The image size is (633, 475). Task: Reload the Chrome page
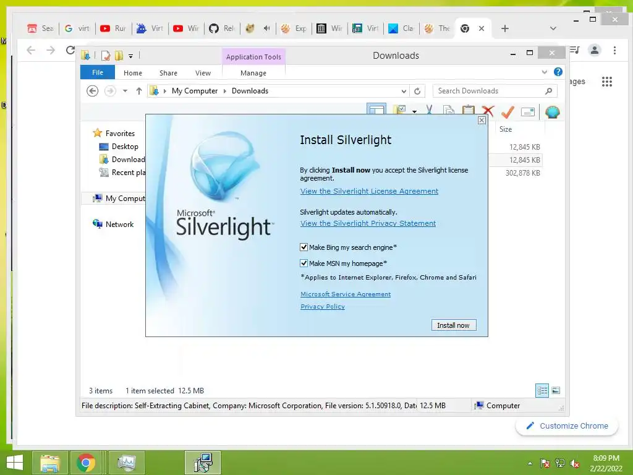point(70,50)
